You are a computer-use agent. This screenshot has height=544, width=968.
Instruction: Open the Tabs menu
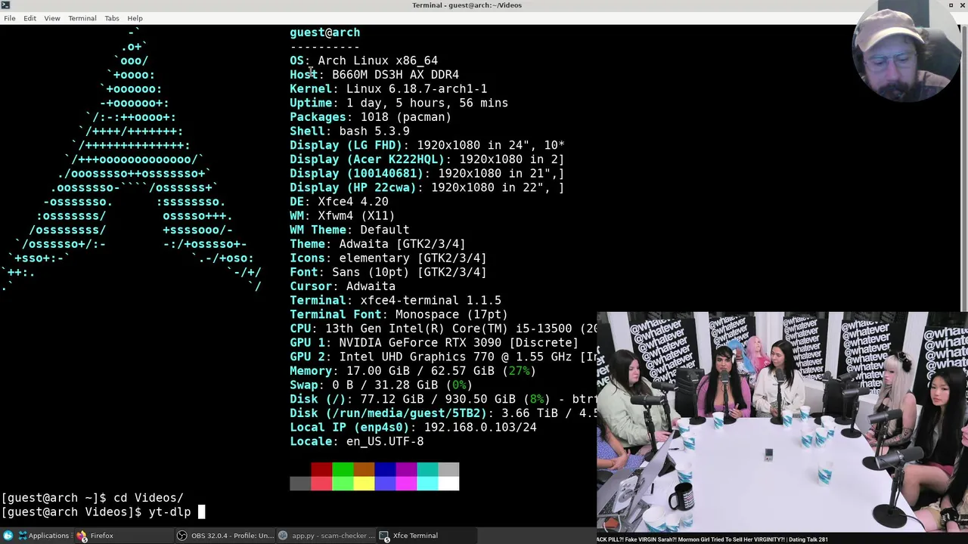tap(111, 18)
